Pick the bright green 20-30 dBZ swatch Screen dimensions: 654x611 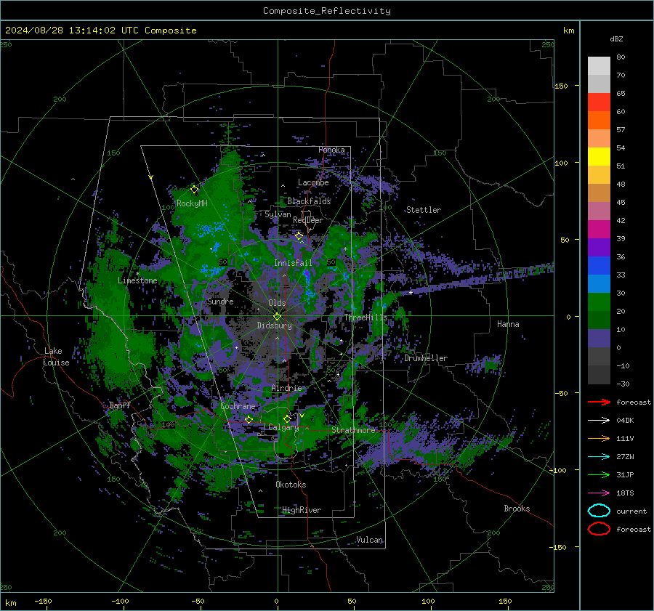(x=599, y=302)
